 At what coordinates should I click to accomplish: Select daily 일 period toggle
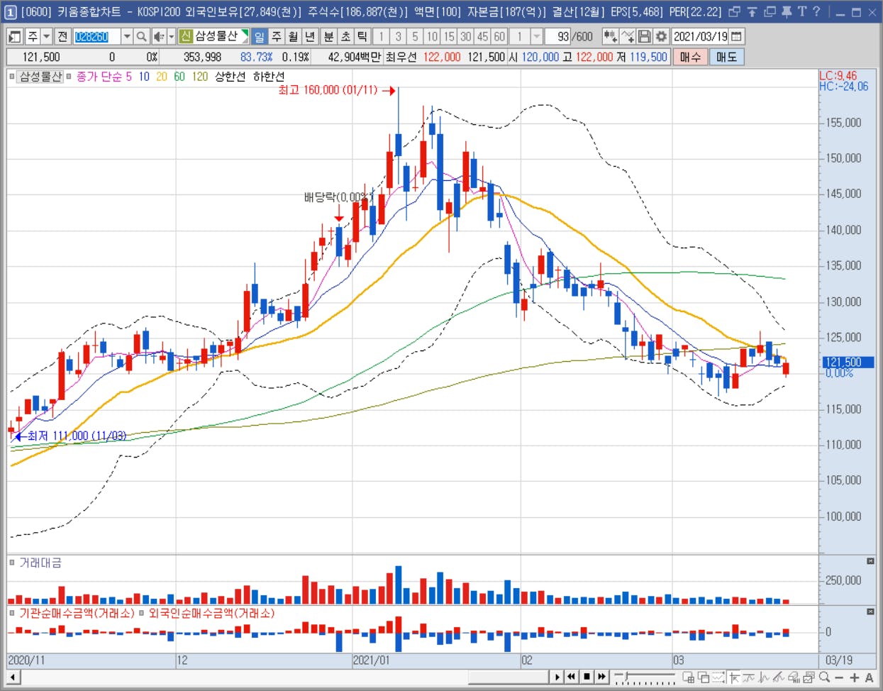260,36
